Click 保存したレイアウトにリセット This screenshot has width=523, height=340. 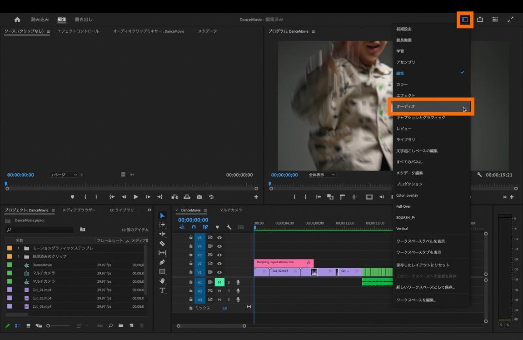(x=423, y=265)
